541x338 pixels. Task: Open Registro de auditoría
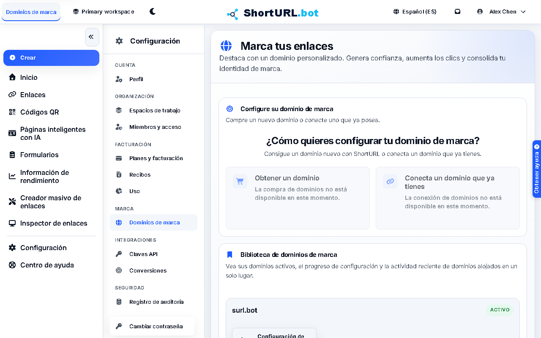(153, 302)
